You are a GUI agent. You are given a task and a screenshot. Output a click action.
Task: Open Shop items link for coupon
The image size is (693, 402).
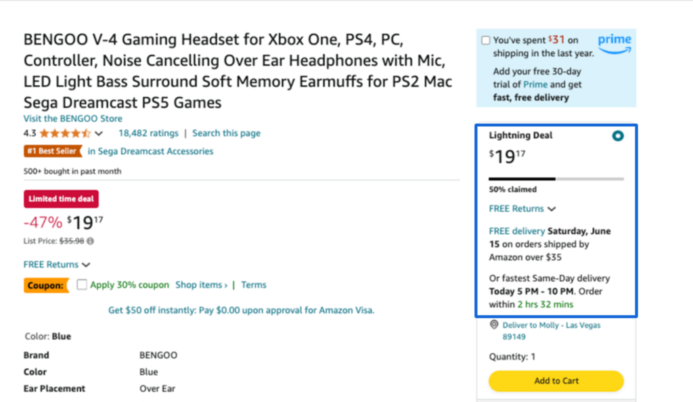201,285
